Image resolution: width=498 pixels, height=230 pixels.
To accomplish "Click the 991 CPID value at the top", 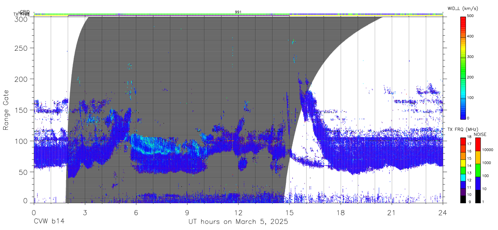I will [x=238, y=12].
